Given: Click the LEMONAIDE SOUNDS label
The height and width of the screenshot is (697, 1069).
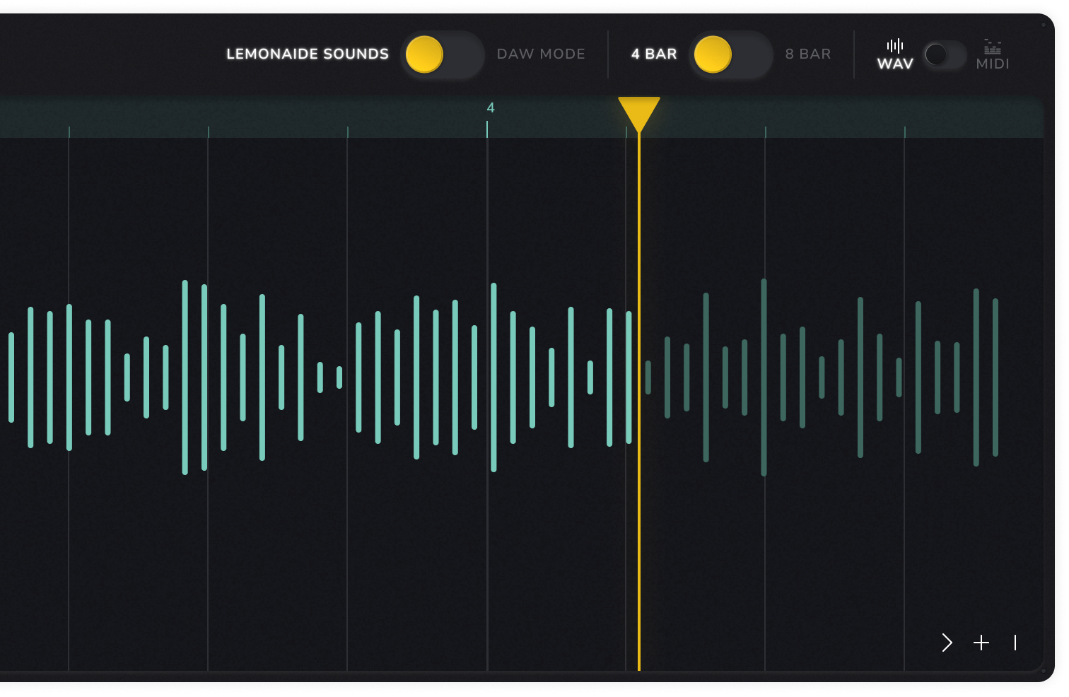Looking at the screenshot, I should [x=308, y=54].
